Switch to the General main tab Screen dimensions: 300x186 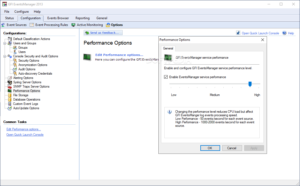point(102,18)
